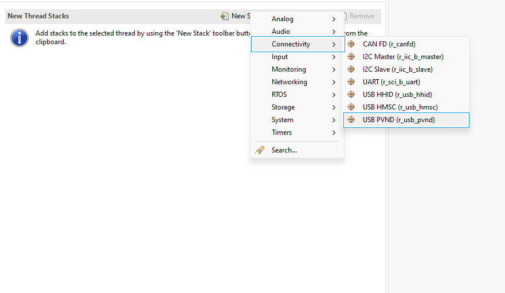Image resolution: width=505 pixels, height=293 pixels.
Task: Add USB PVND (r_usb_pvnd) stack
Action: 406,120
